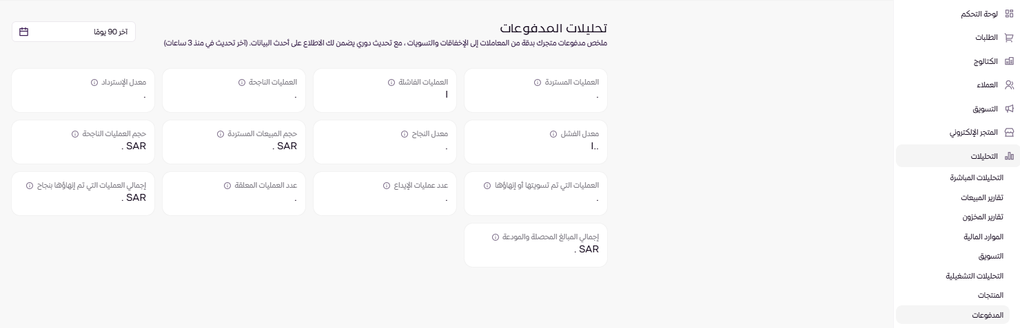1020x328 pixels.
Task: Show info tooltip for العمليات الفاشلة
Action: pyautogui.click(x=391, y=83)
